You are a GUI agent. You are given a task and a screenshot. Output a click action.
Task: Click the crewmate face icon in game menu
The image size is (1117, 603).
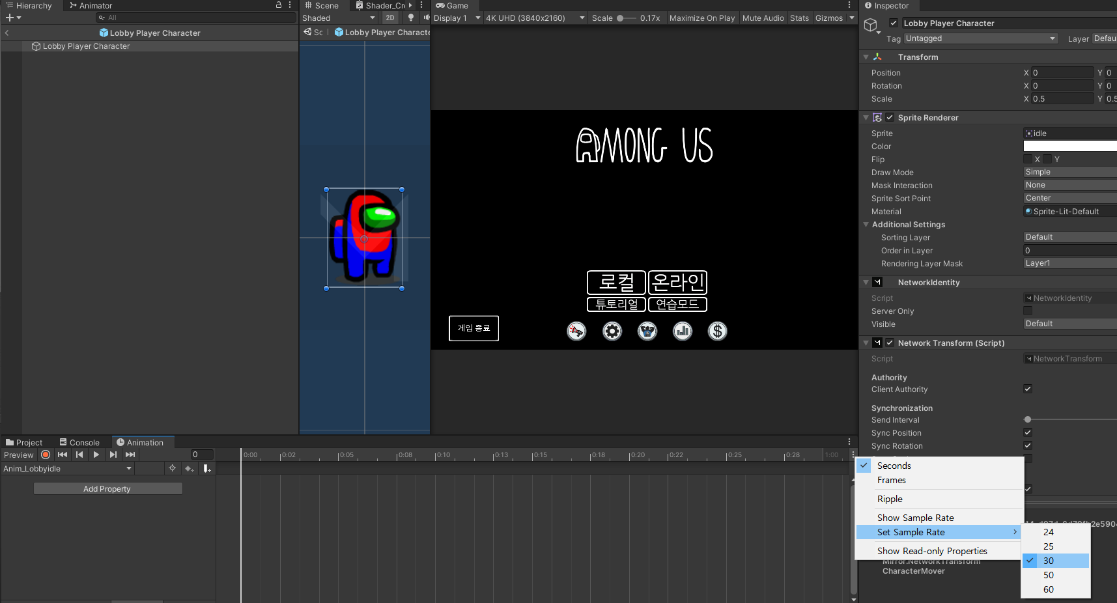click(x=647, y=331)
